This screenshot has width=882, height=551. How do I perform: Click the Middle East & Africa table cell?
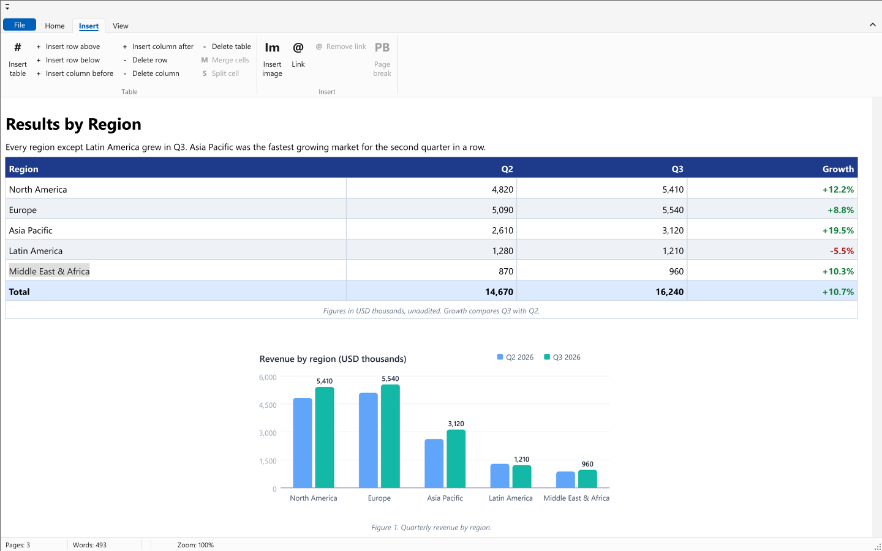pos(176,271)
